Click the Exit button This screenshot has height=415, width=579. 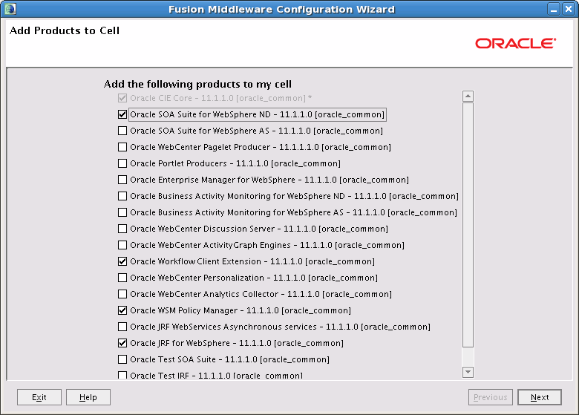(x=39, y=397)
